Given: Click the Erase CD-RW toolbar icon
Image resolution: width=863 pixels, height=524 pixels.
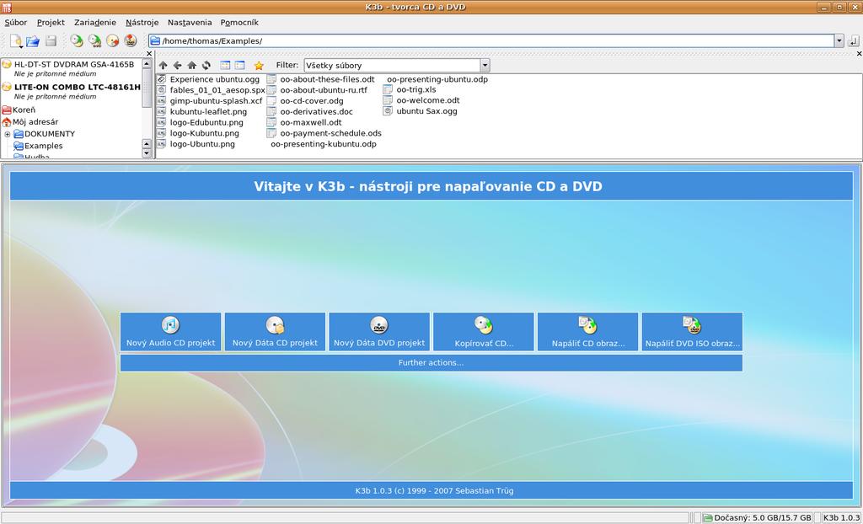Looking at the screenshot, I should (113, 40).
